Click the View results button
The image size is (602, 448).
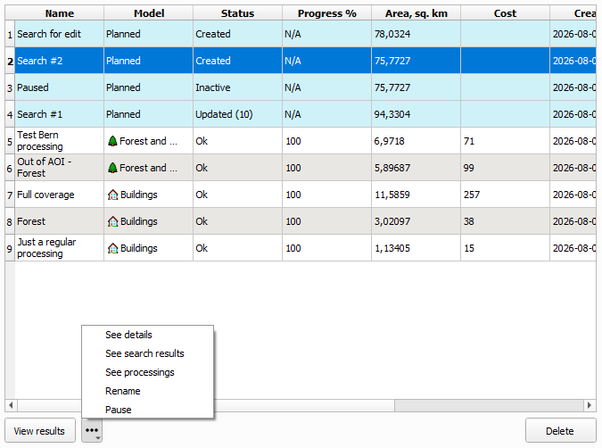click(x=39, y=431)
